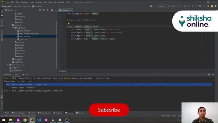
Task: Open terminal sessions dropdown arrow
Action: 27,74
